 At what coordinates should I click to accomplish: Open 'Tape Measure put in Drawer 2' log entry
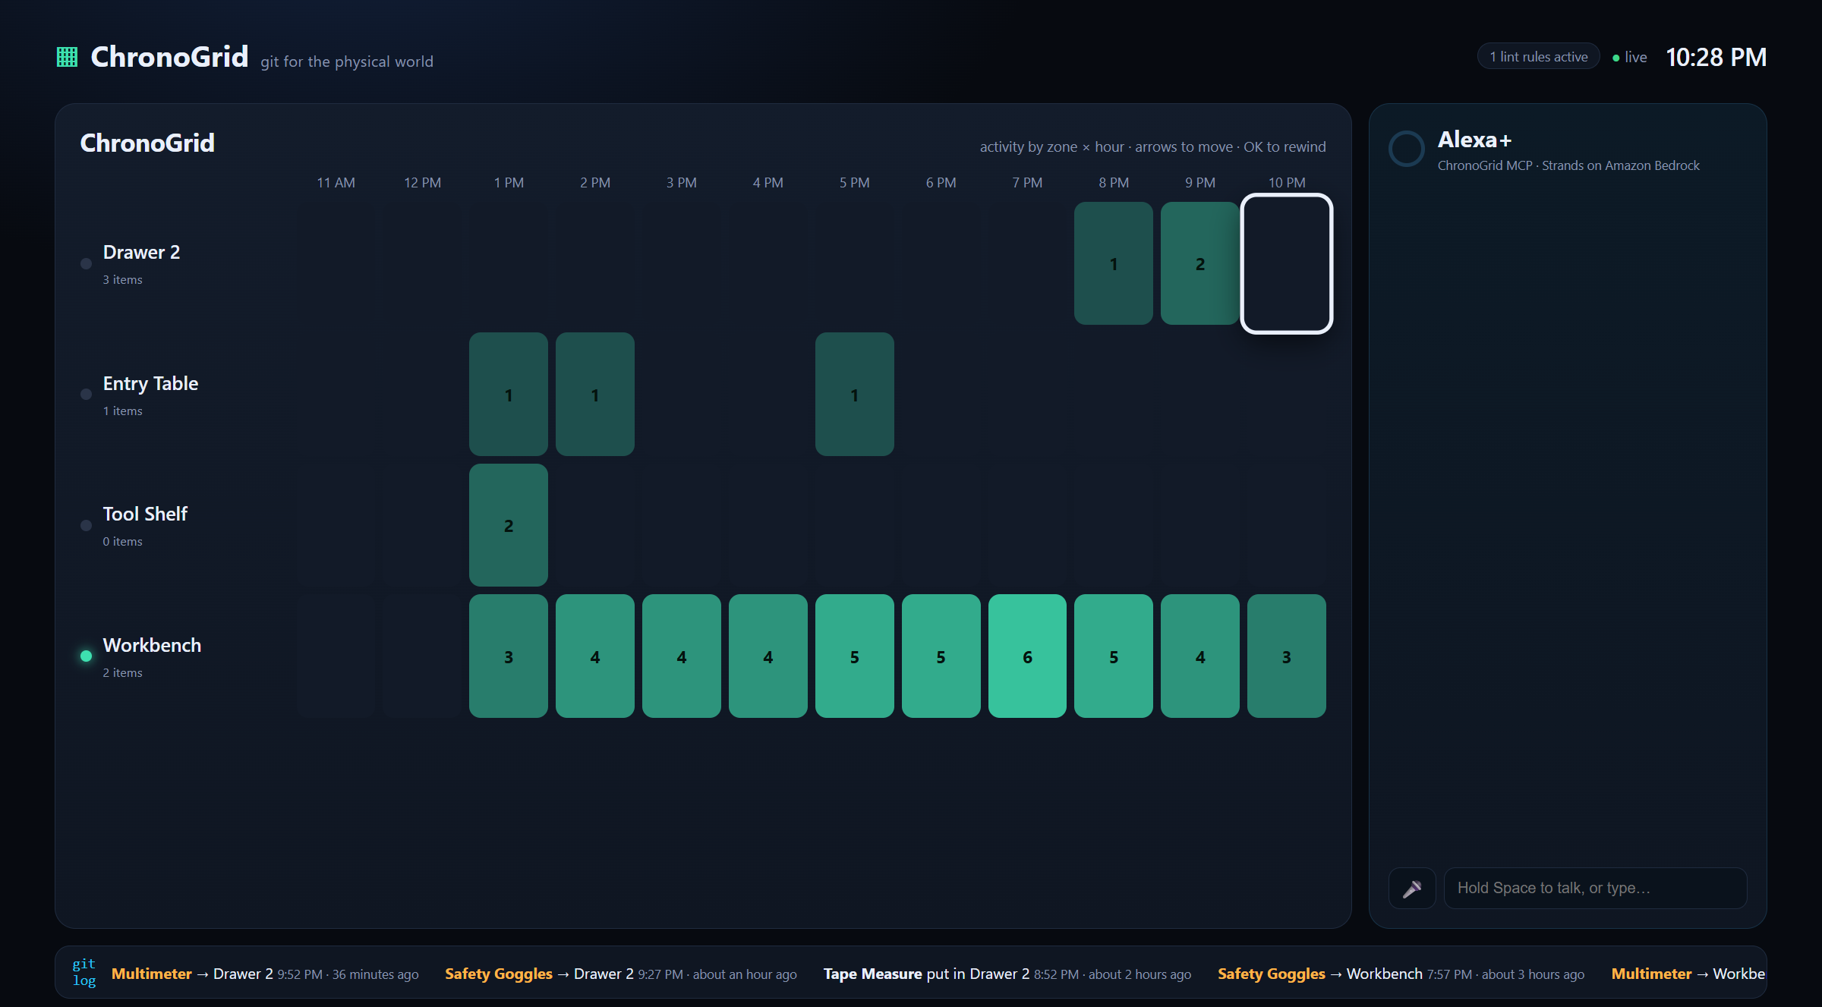tap(1007, 974)
